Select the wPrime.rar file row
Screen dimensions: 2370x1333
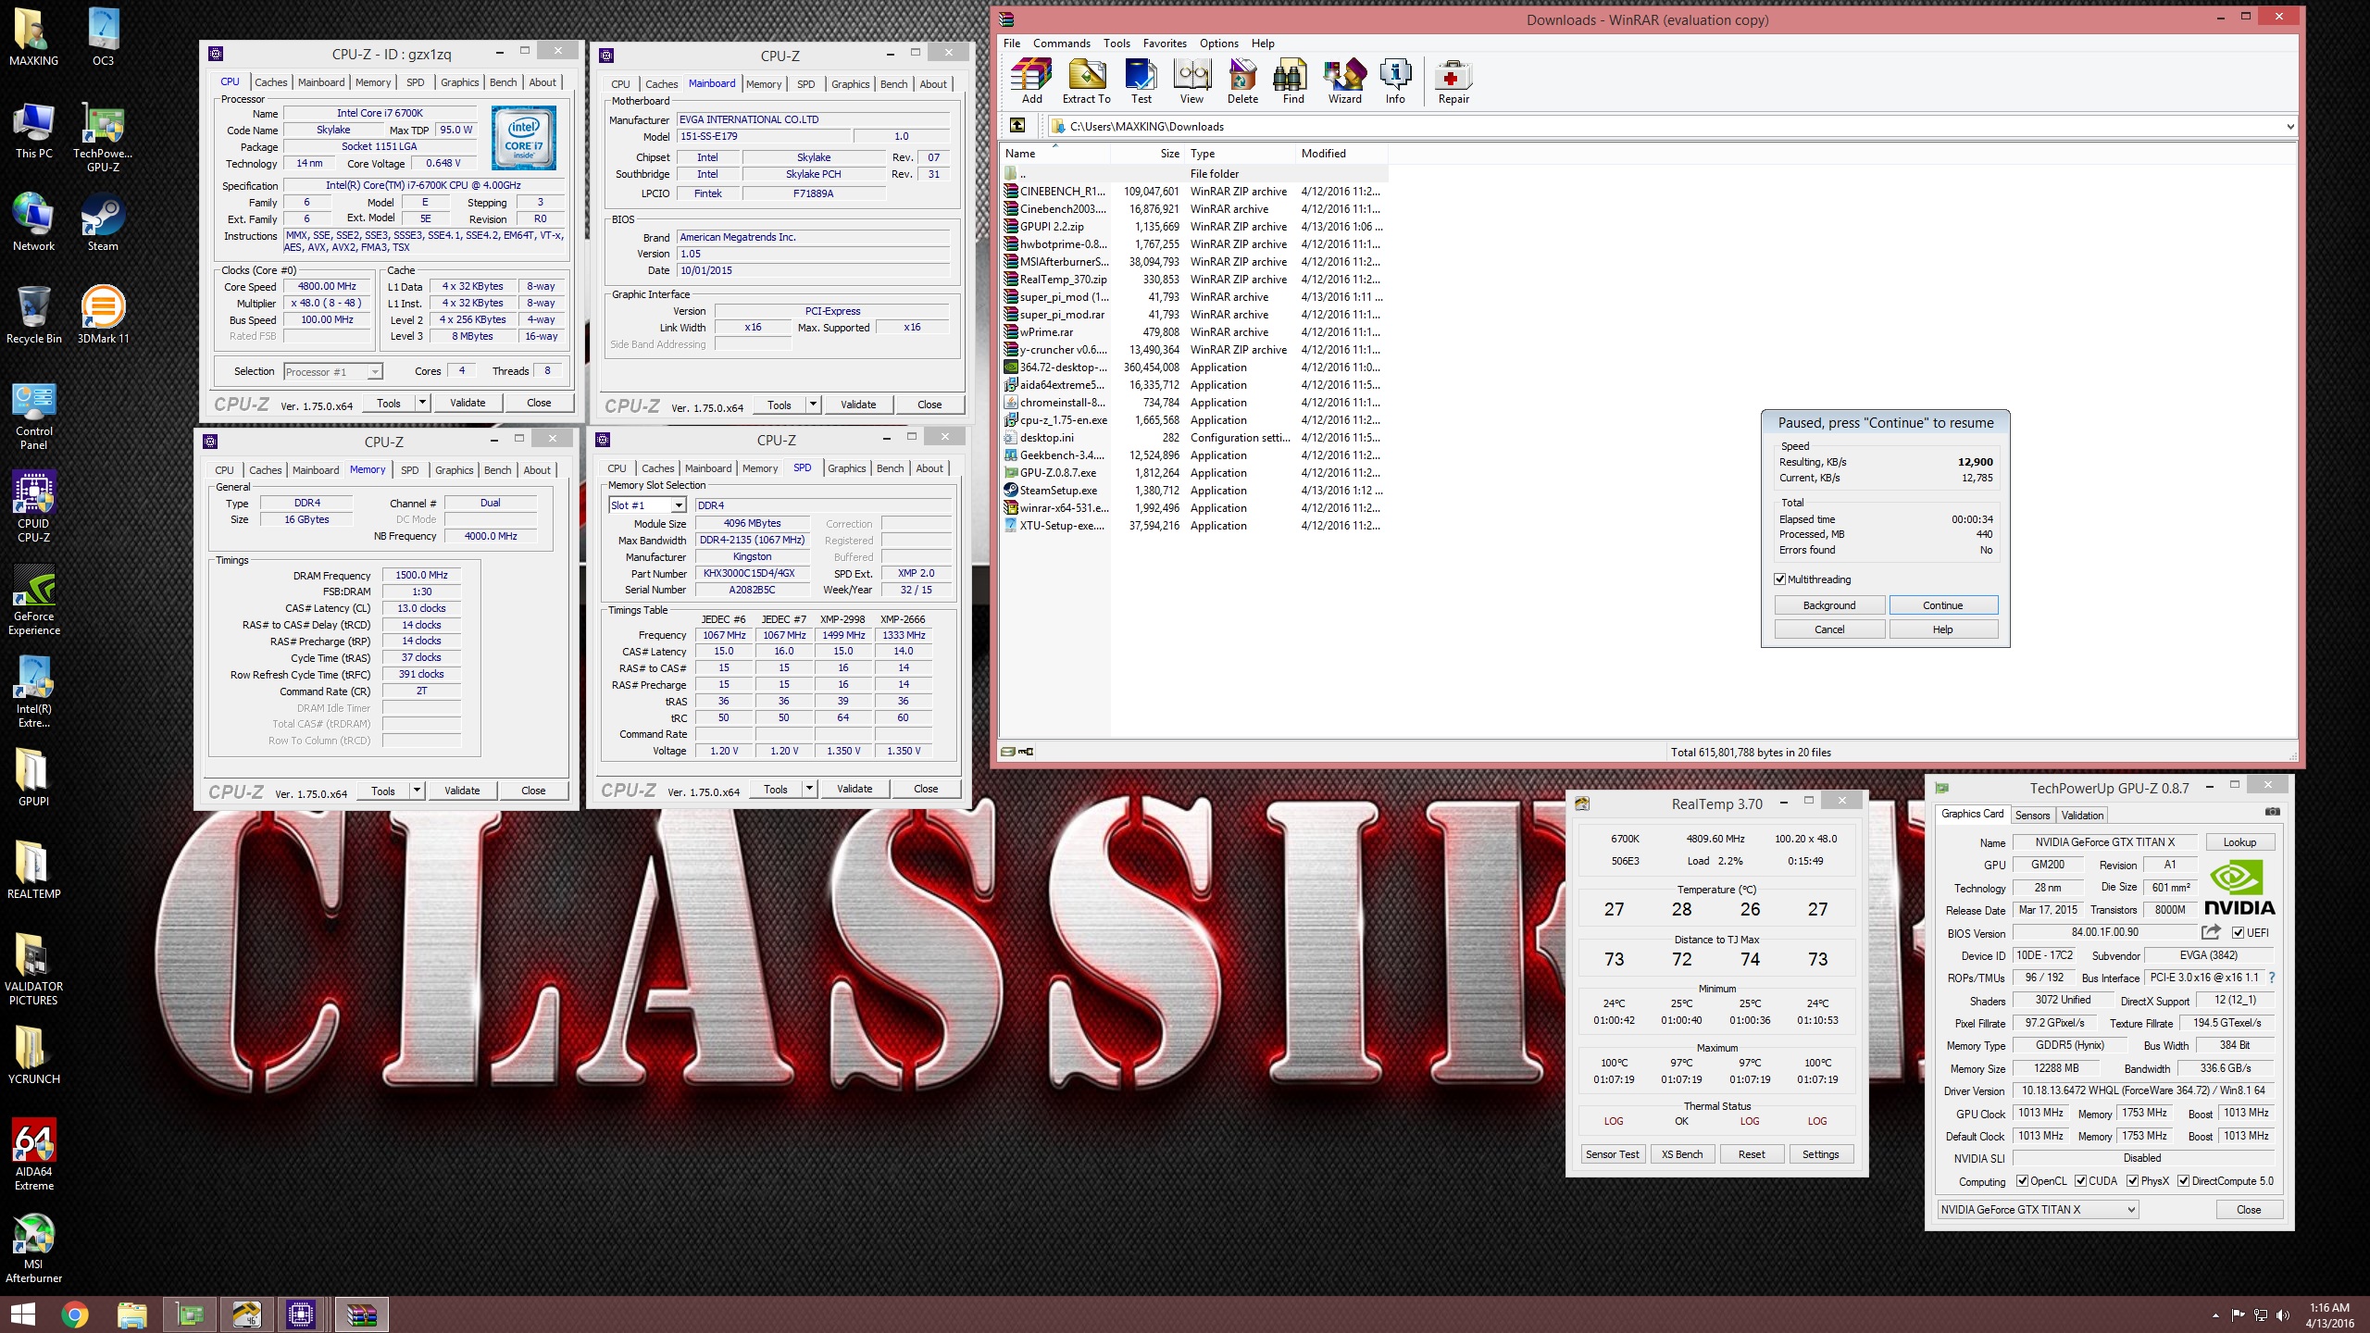[1193, 332]
